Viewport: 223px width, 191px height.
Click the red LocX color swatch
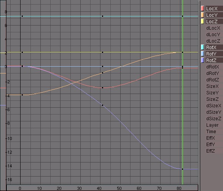pos(202,8)
